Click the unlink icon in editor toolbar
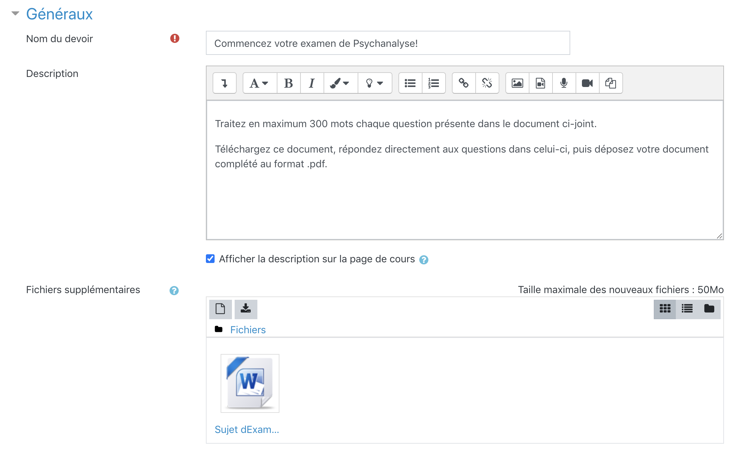This screenshot has width=734, height=449. pos(487,83)
